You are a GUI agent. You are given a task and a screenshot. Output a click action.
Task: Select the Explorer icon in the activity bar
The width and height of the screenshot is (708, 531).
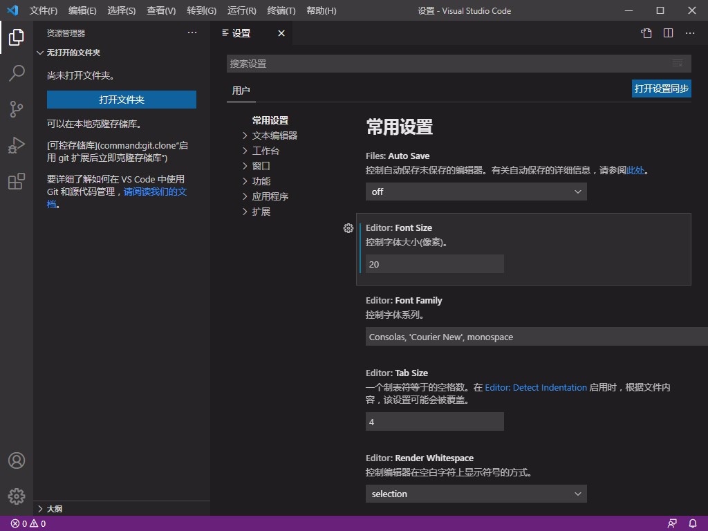click(16, 38)
